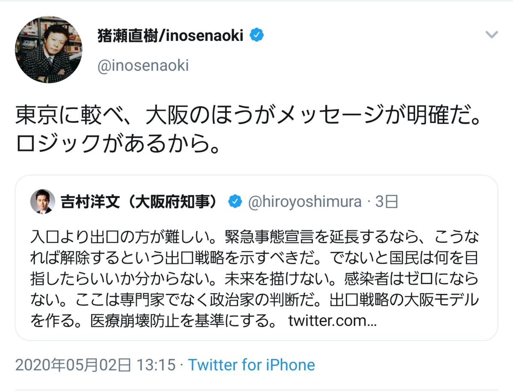Open inosenaoki's profile avatar photo
513x392 pixels.
click(49, 50)
